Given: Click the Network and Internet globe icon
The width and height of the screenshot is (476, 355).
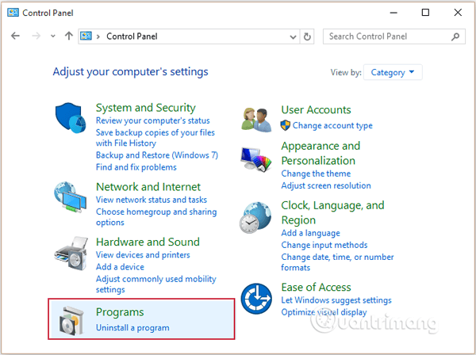Looking at the screenshot, I should [x=70, y=197].
